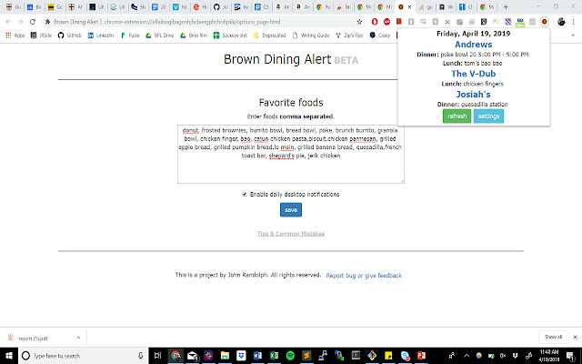Viewport: 582px width, 364px height.
Task: Open Spotify from the taskbar
Action: [290, 356]
